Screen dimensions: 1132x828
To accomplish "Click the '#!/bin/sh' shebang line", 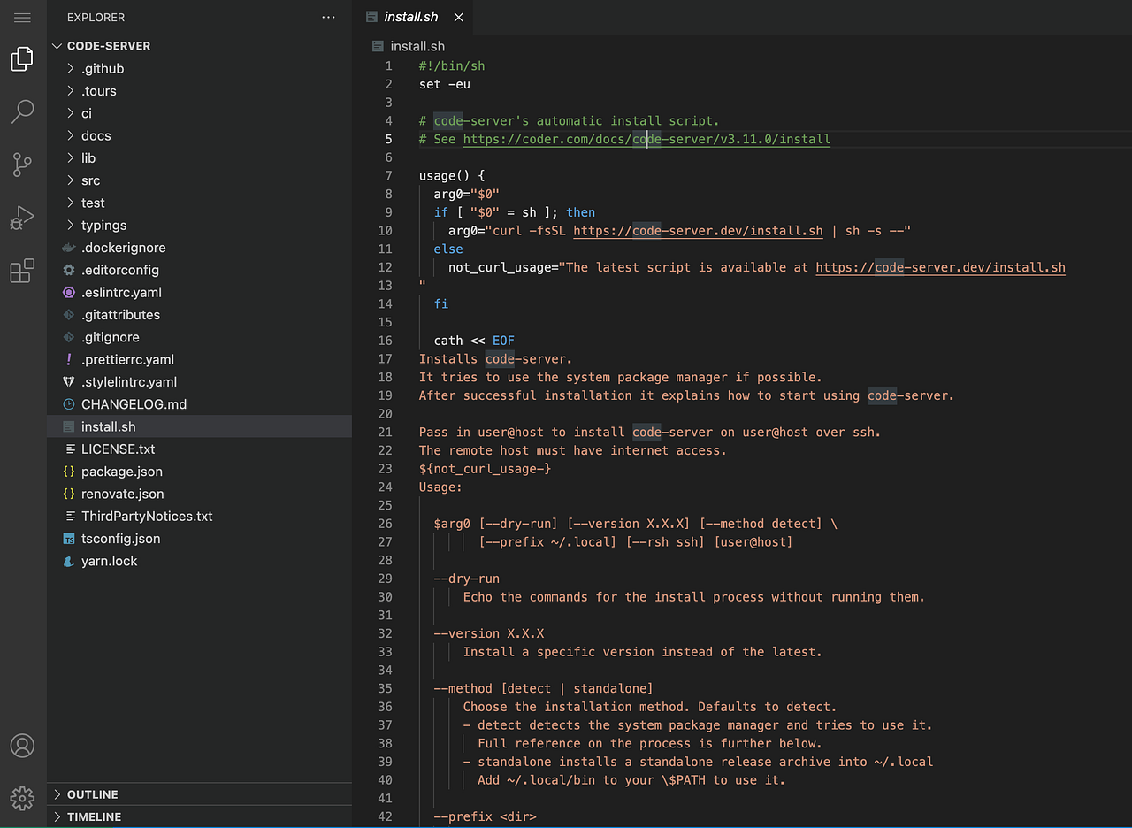I will 452,66.
